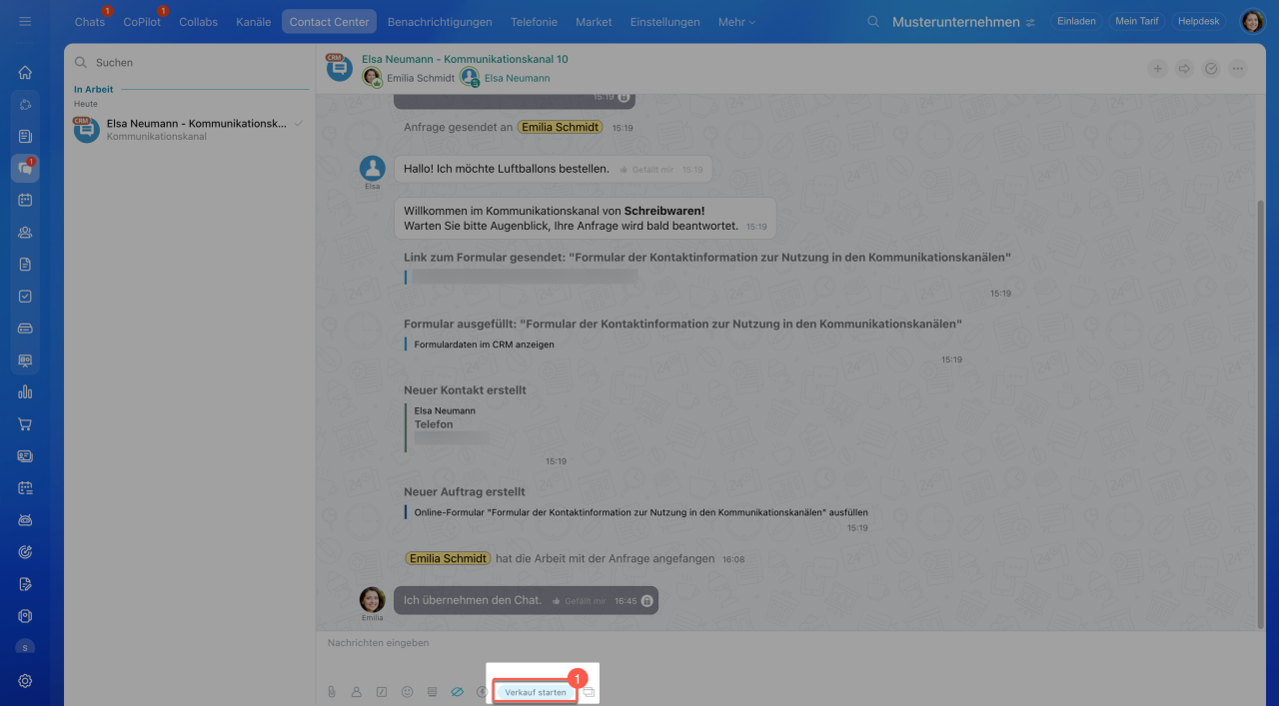Click Emilia's avatar beside the last message
Viewport: 1279px width, 706px height.
(x=373, y=599)
